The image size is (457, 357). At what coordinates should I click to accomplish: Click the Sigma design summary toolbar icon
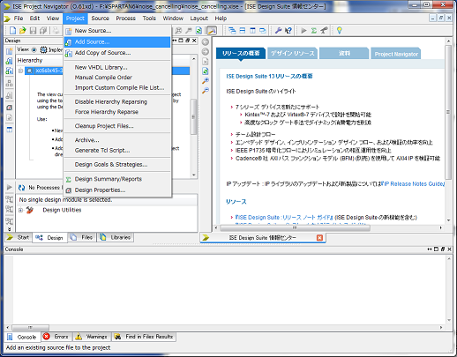314,30
